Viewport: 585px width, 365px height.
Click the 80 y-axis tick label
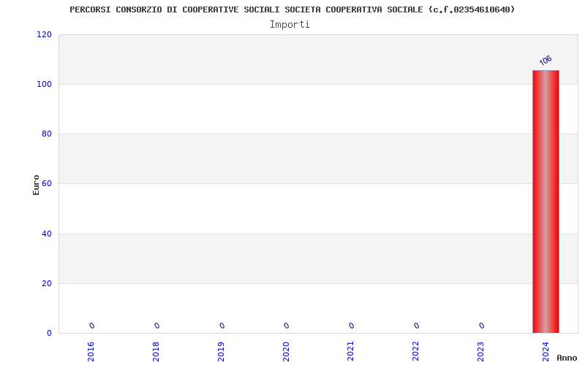[47, 134]
